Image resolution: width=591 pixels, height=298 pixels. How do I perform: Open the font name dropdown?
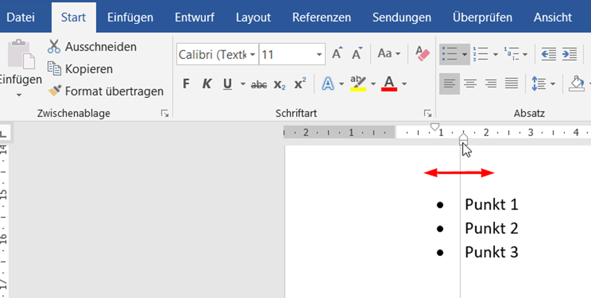coord(253,55)
